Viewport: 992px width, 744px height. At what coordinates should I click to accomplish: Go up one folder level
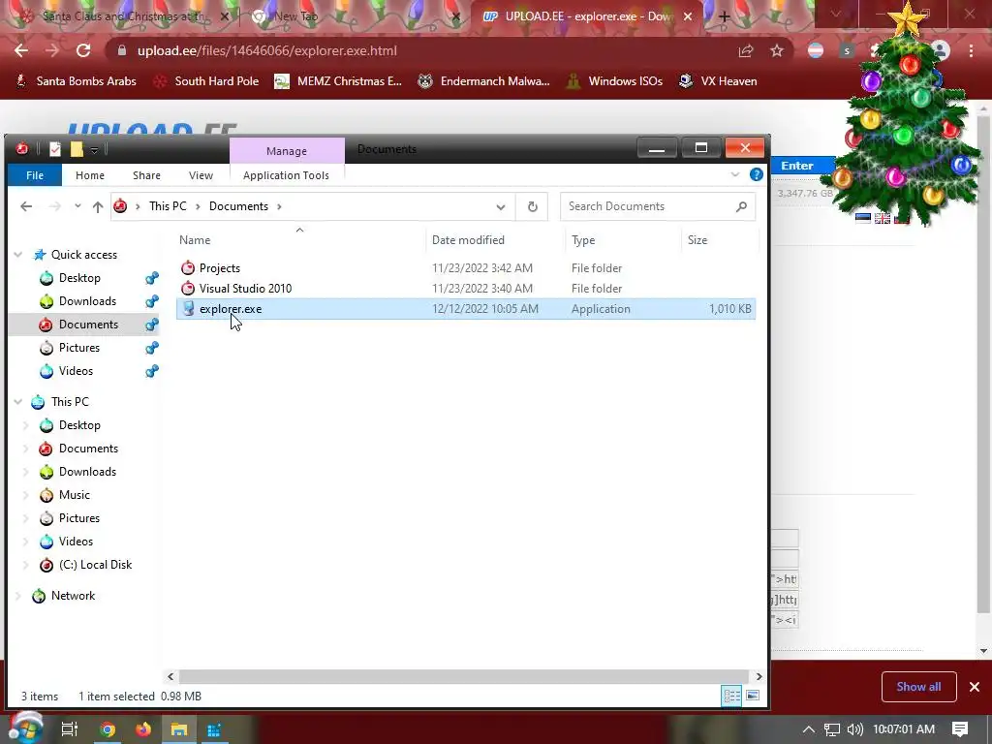(x=98, y=206)
